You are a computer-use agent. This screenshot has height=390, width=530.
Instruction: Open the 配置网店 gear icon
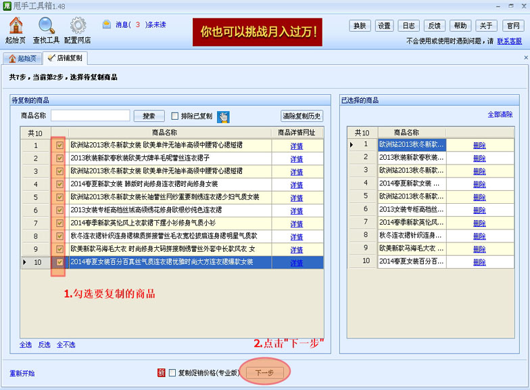pos(78,26)
